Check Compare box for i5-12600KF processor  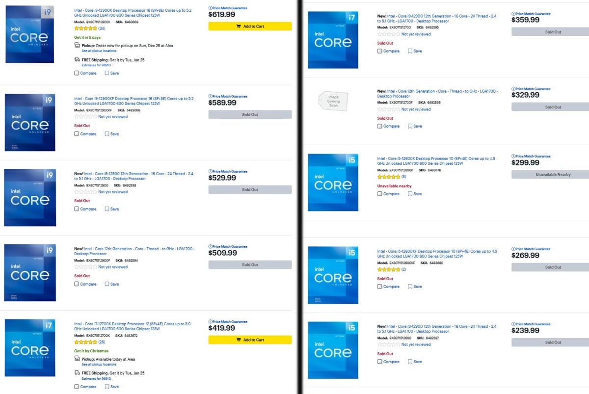coord(380,287)
